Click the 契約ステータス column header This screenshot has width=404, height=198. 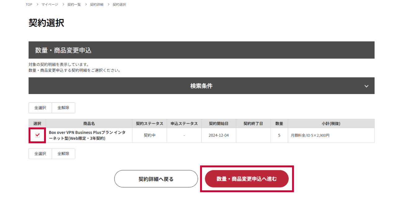(x=150, y=123)
